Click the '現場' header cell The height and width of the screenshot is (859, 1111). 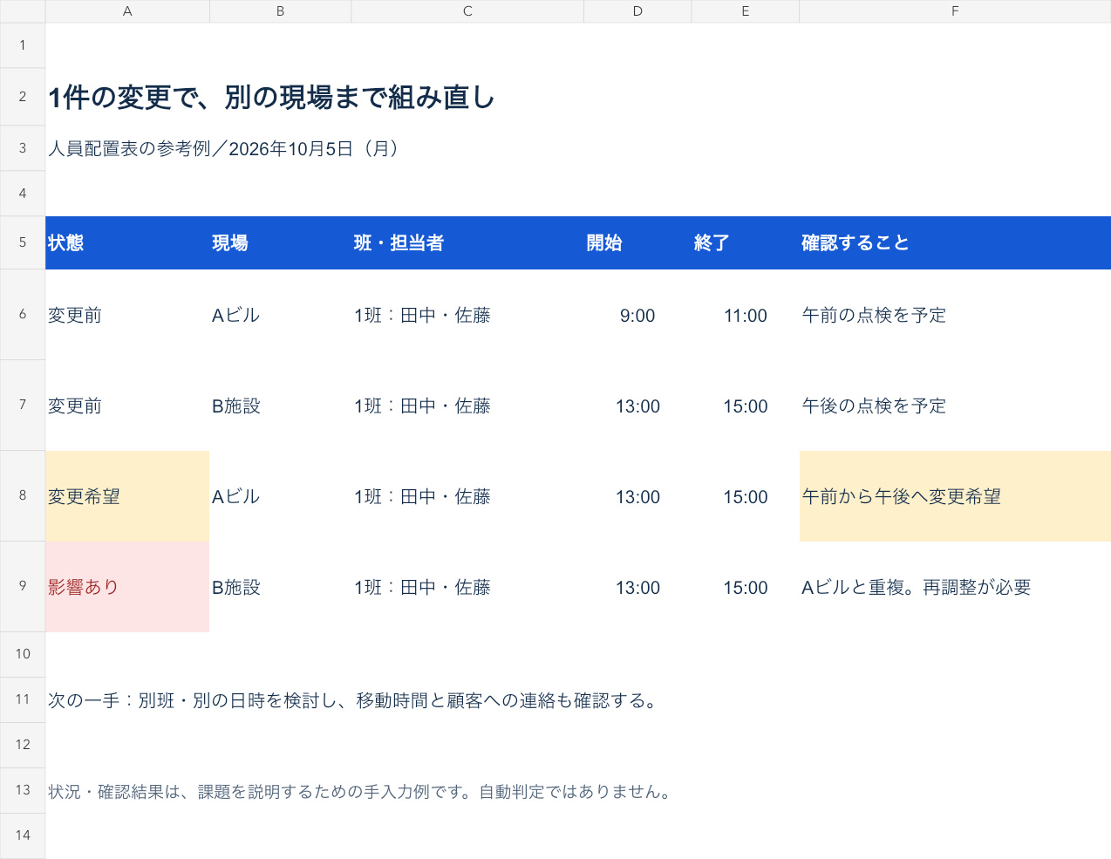pyautogui.click(x=280, y=242)
